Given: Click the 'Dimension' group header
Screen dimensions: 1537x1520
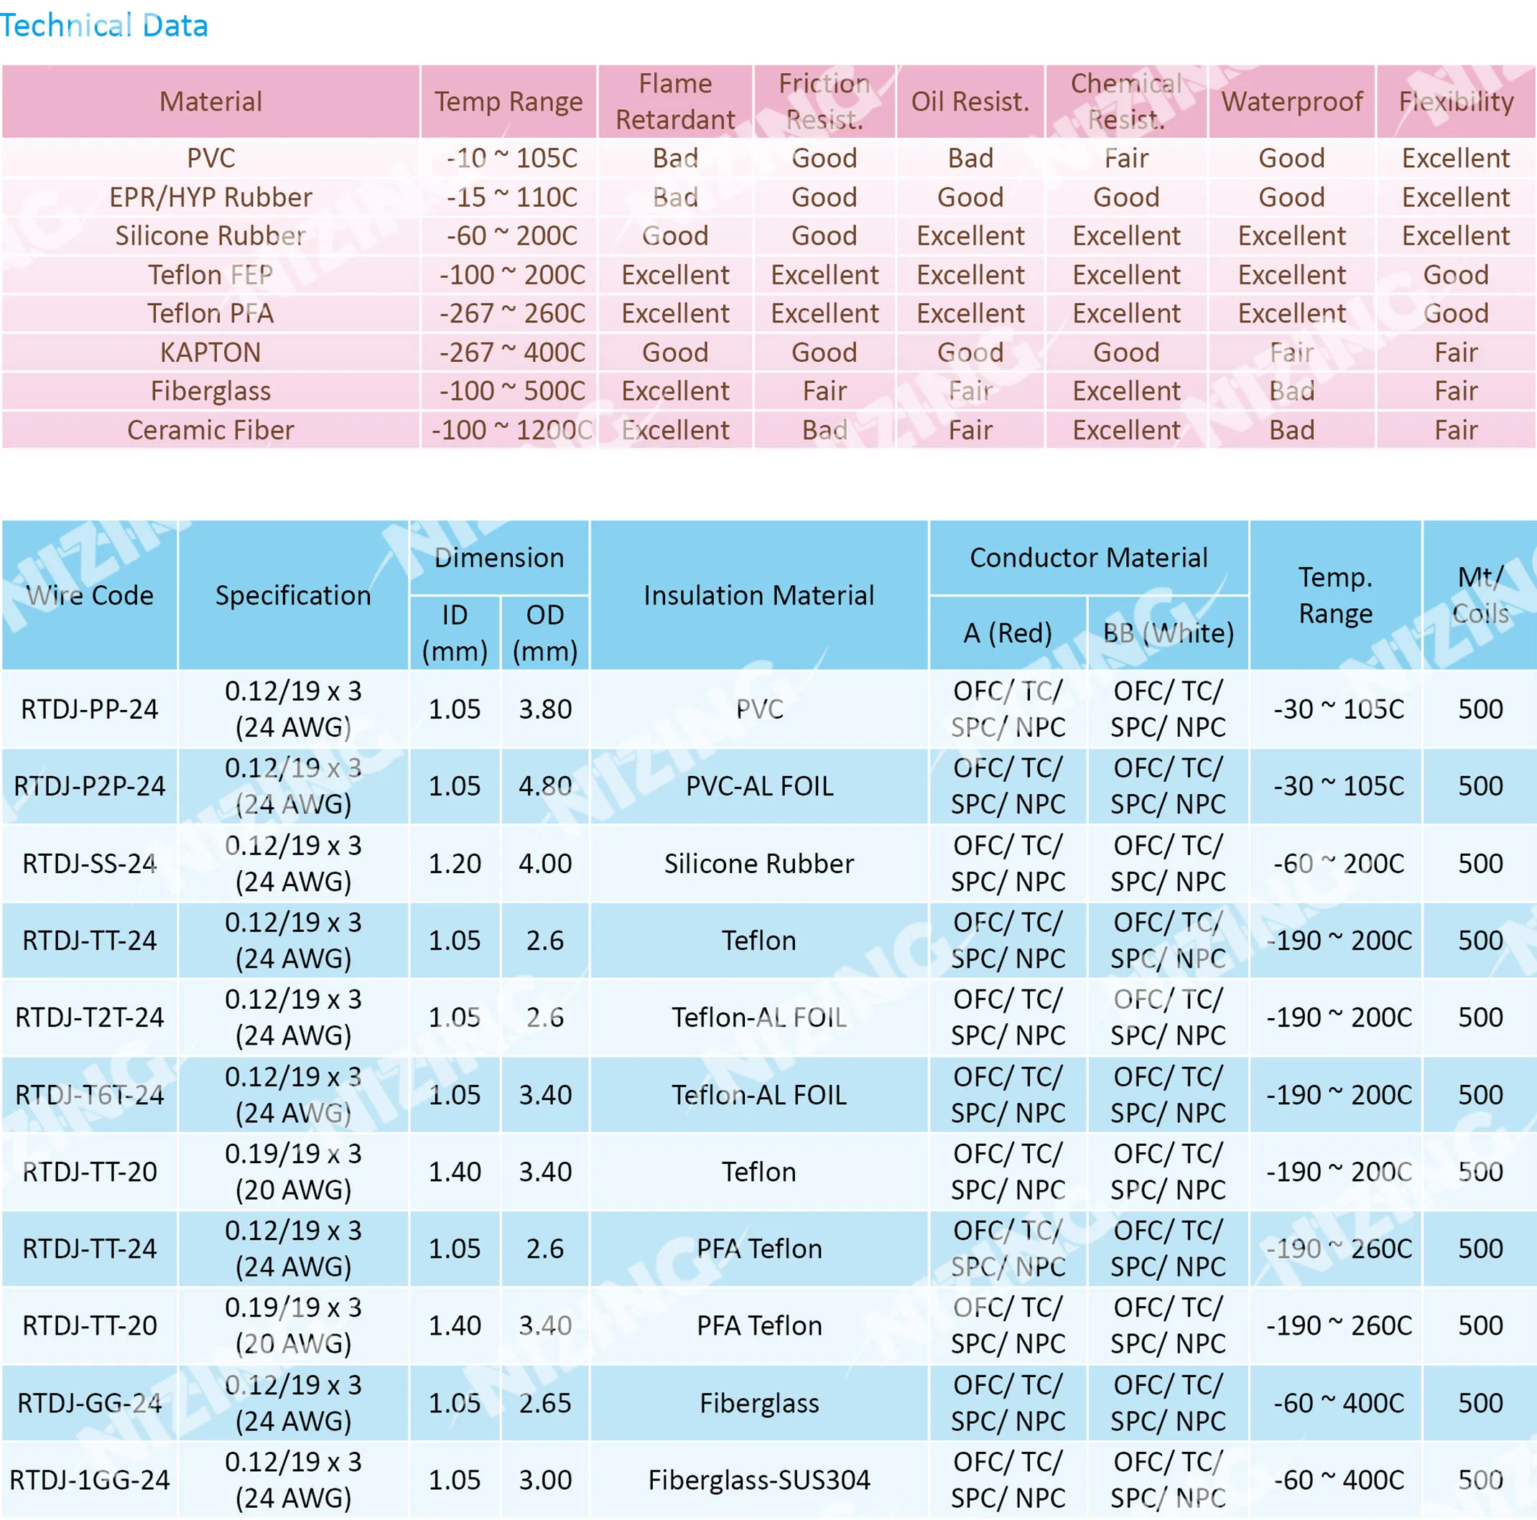Looking at the screenshot, I should [x=499, y=558].
